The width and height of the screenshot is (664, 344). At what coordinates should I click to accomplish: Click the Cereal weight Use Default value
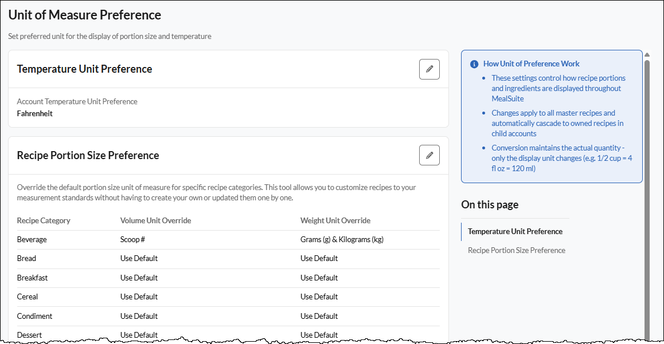[319, 296]
